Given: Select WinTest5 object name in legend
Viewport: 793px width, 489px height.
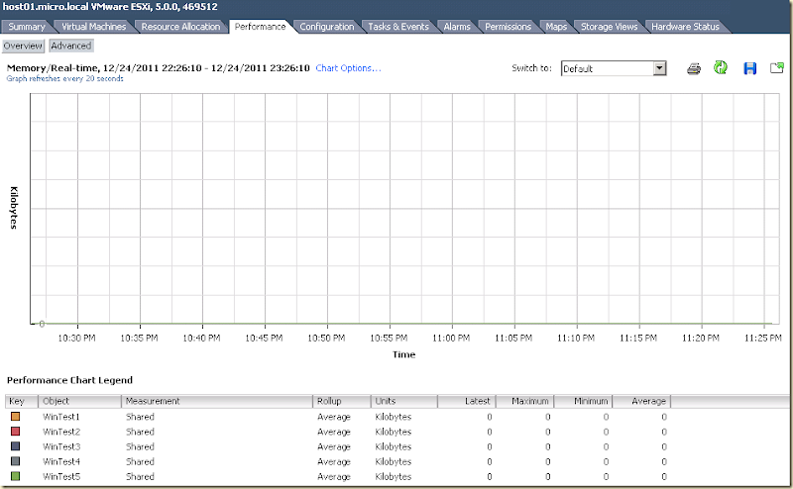Looking at the screenshot, I should click(61, 476).
